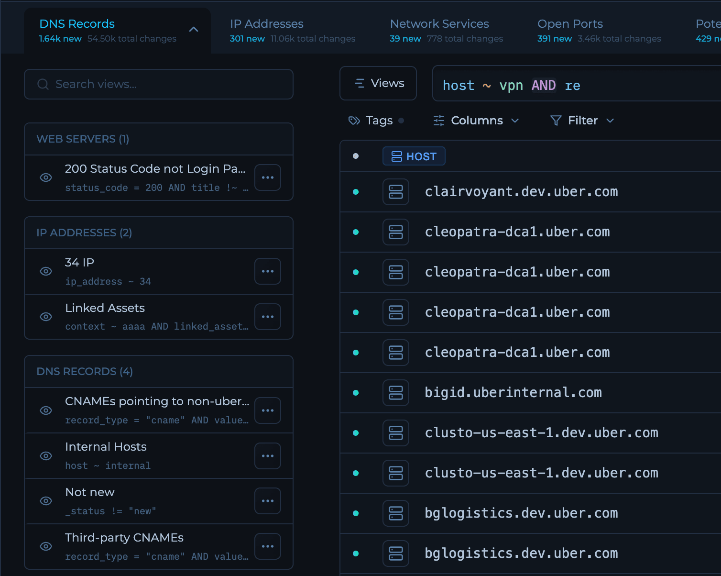Screen dimensions: 721x576
Task: Open the Columns dropdown
Action: 476,121
